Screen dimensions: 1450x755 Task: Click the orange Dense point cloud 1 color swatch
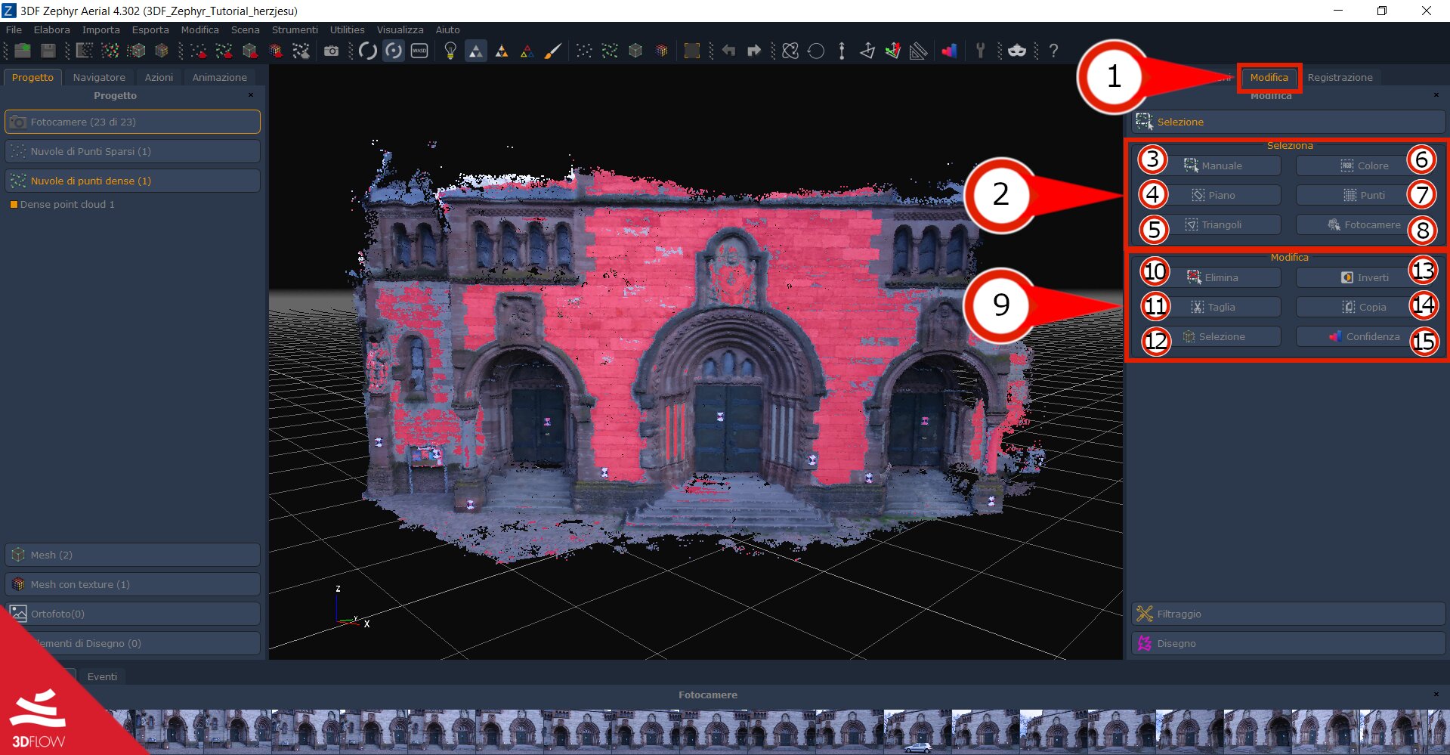[x=14, y=205]
